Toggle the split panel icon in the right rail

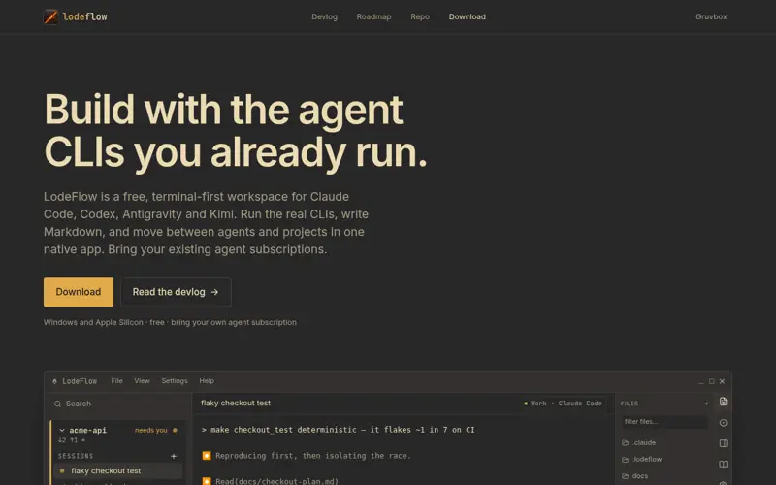point(723,443)
